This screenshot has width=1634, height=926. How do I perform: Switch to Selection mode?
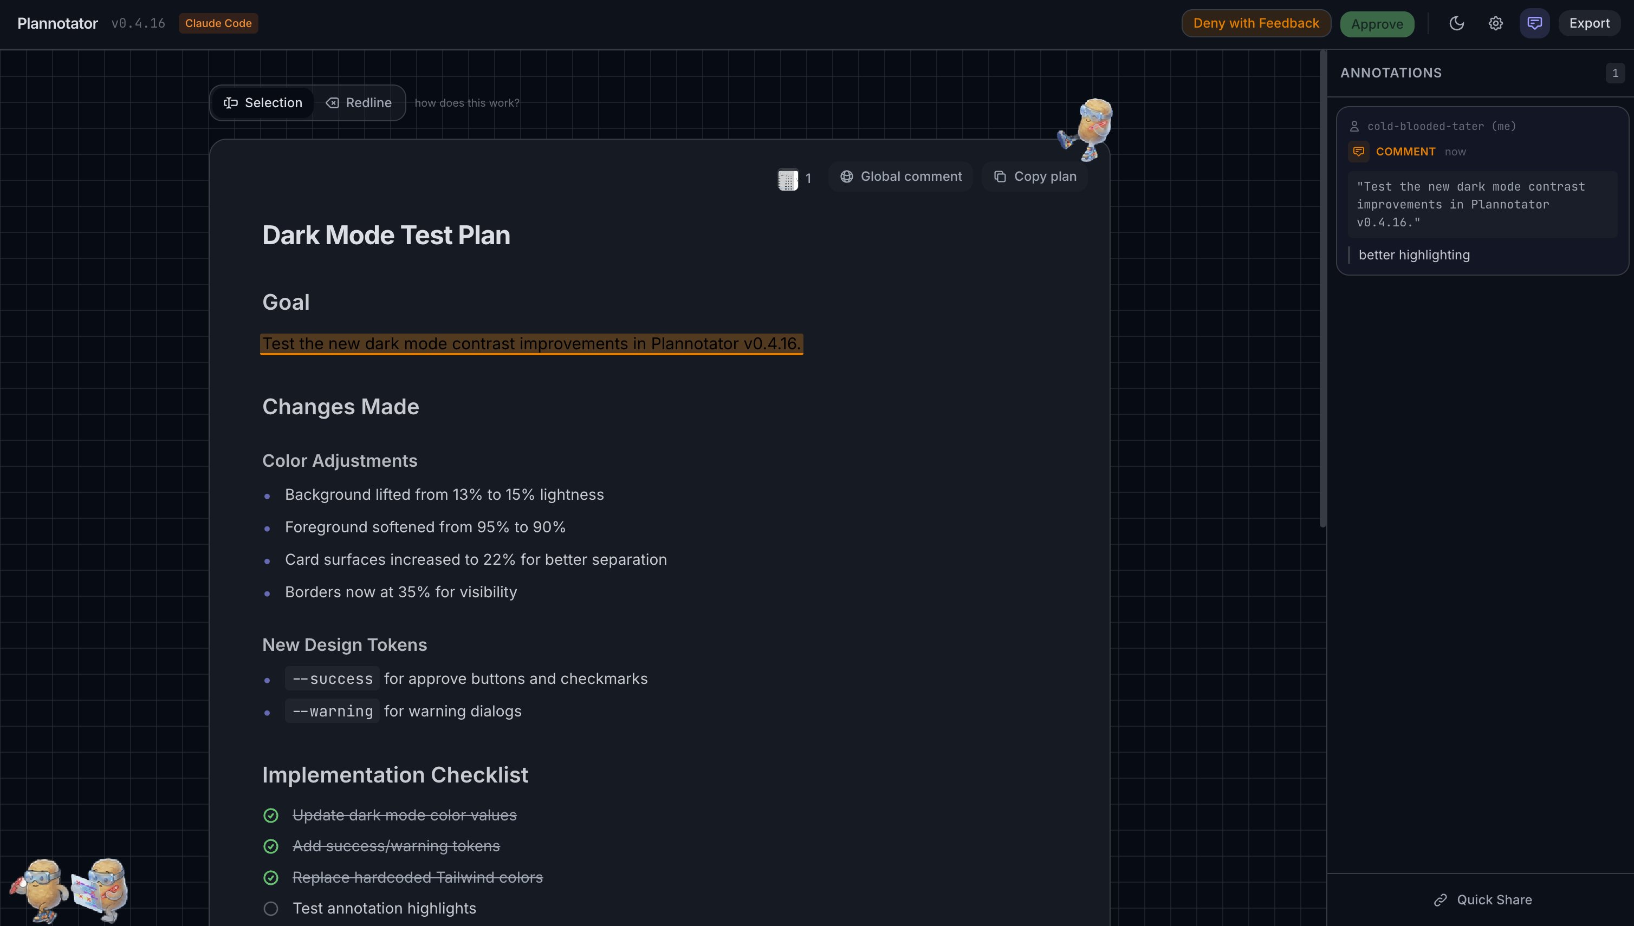pyautogui.click(x=263, y=103)
